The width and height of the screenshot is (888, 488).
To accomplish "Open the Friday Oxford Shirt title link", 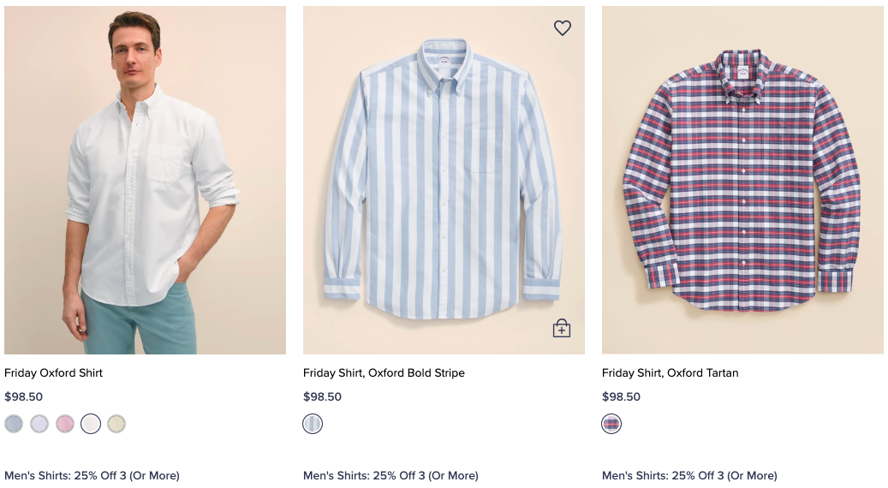I will [x=53, y=373].
